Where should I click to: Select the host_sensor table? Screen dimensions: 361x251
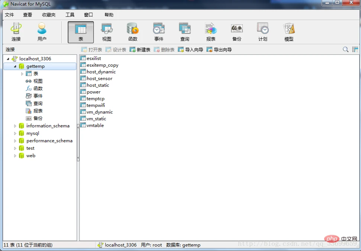pos(96,79)
